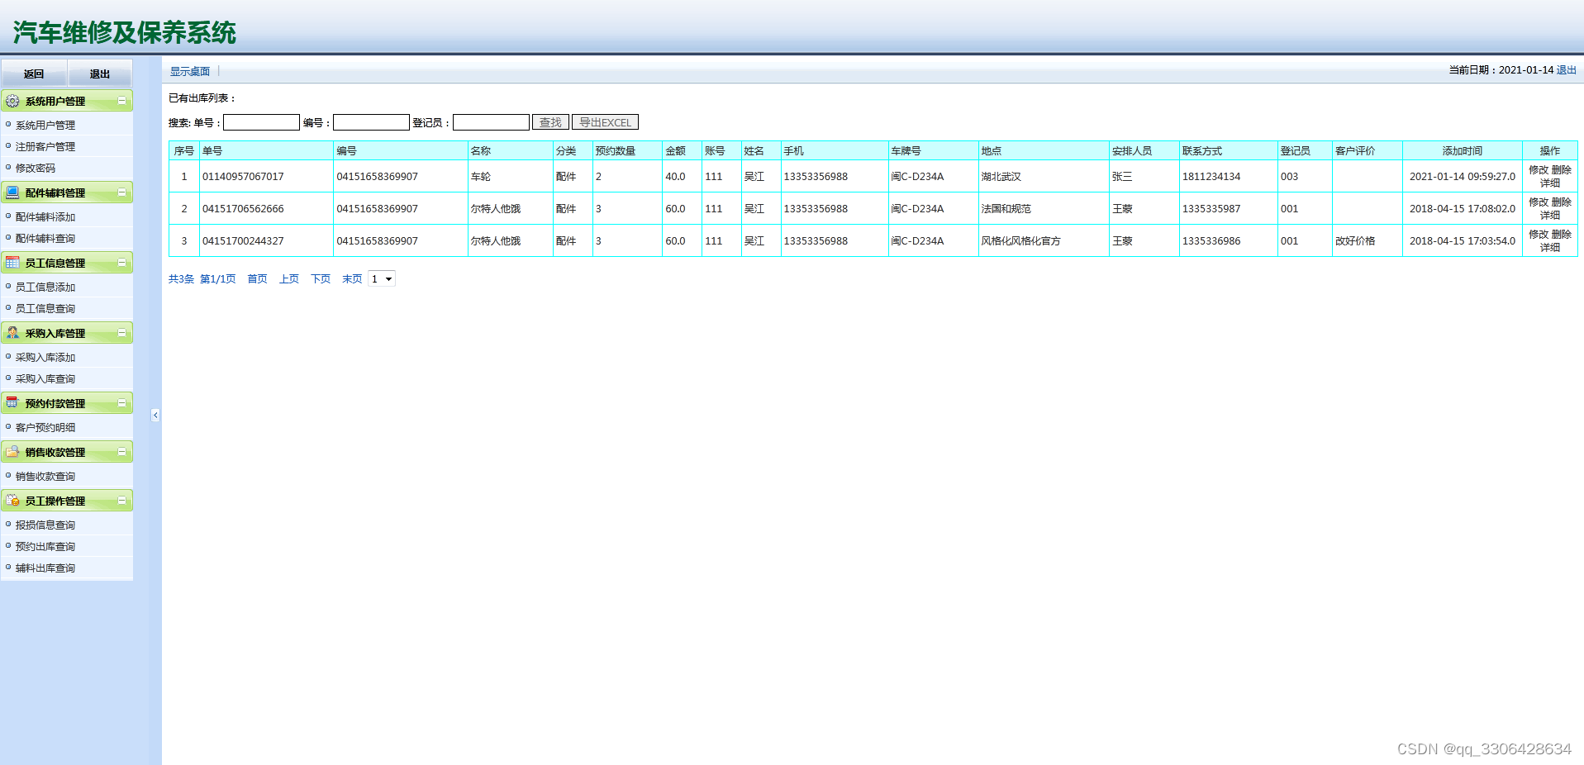Click 修改 in the row for order 04151700244327
Viewport: 1584px width, 765px height.
pyautogui.click(x=1539, y=235)
